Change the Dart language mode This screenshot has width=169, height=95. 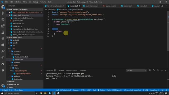94,90
